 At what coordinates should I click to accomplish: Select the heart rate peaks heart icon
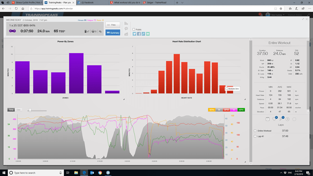[x=274, y=119]
